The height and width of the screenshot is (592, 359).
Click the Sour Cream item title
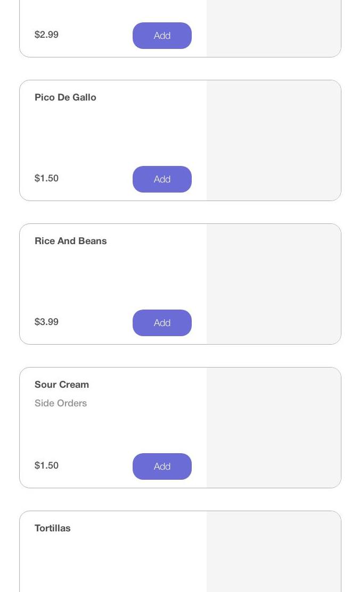(x=62, y=385)
